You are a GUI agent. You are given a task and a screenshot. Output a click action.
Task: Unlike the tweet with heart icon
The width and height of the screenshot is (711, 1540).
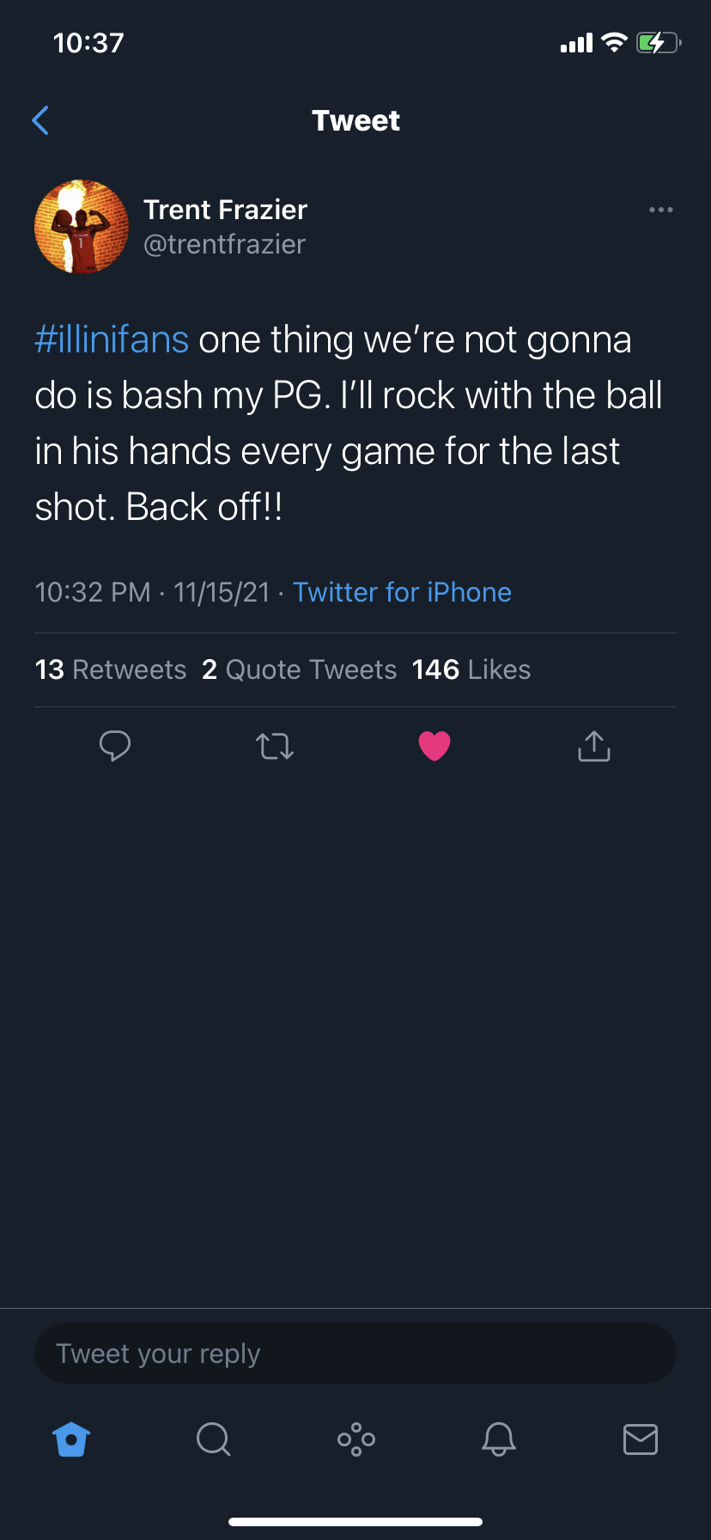pyautogui.click(x=434, y=746)
